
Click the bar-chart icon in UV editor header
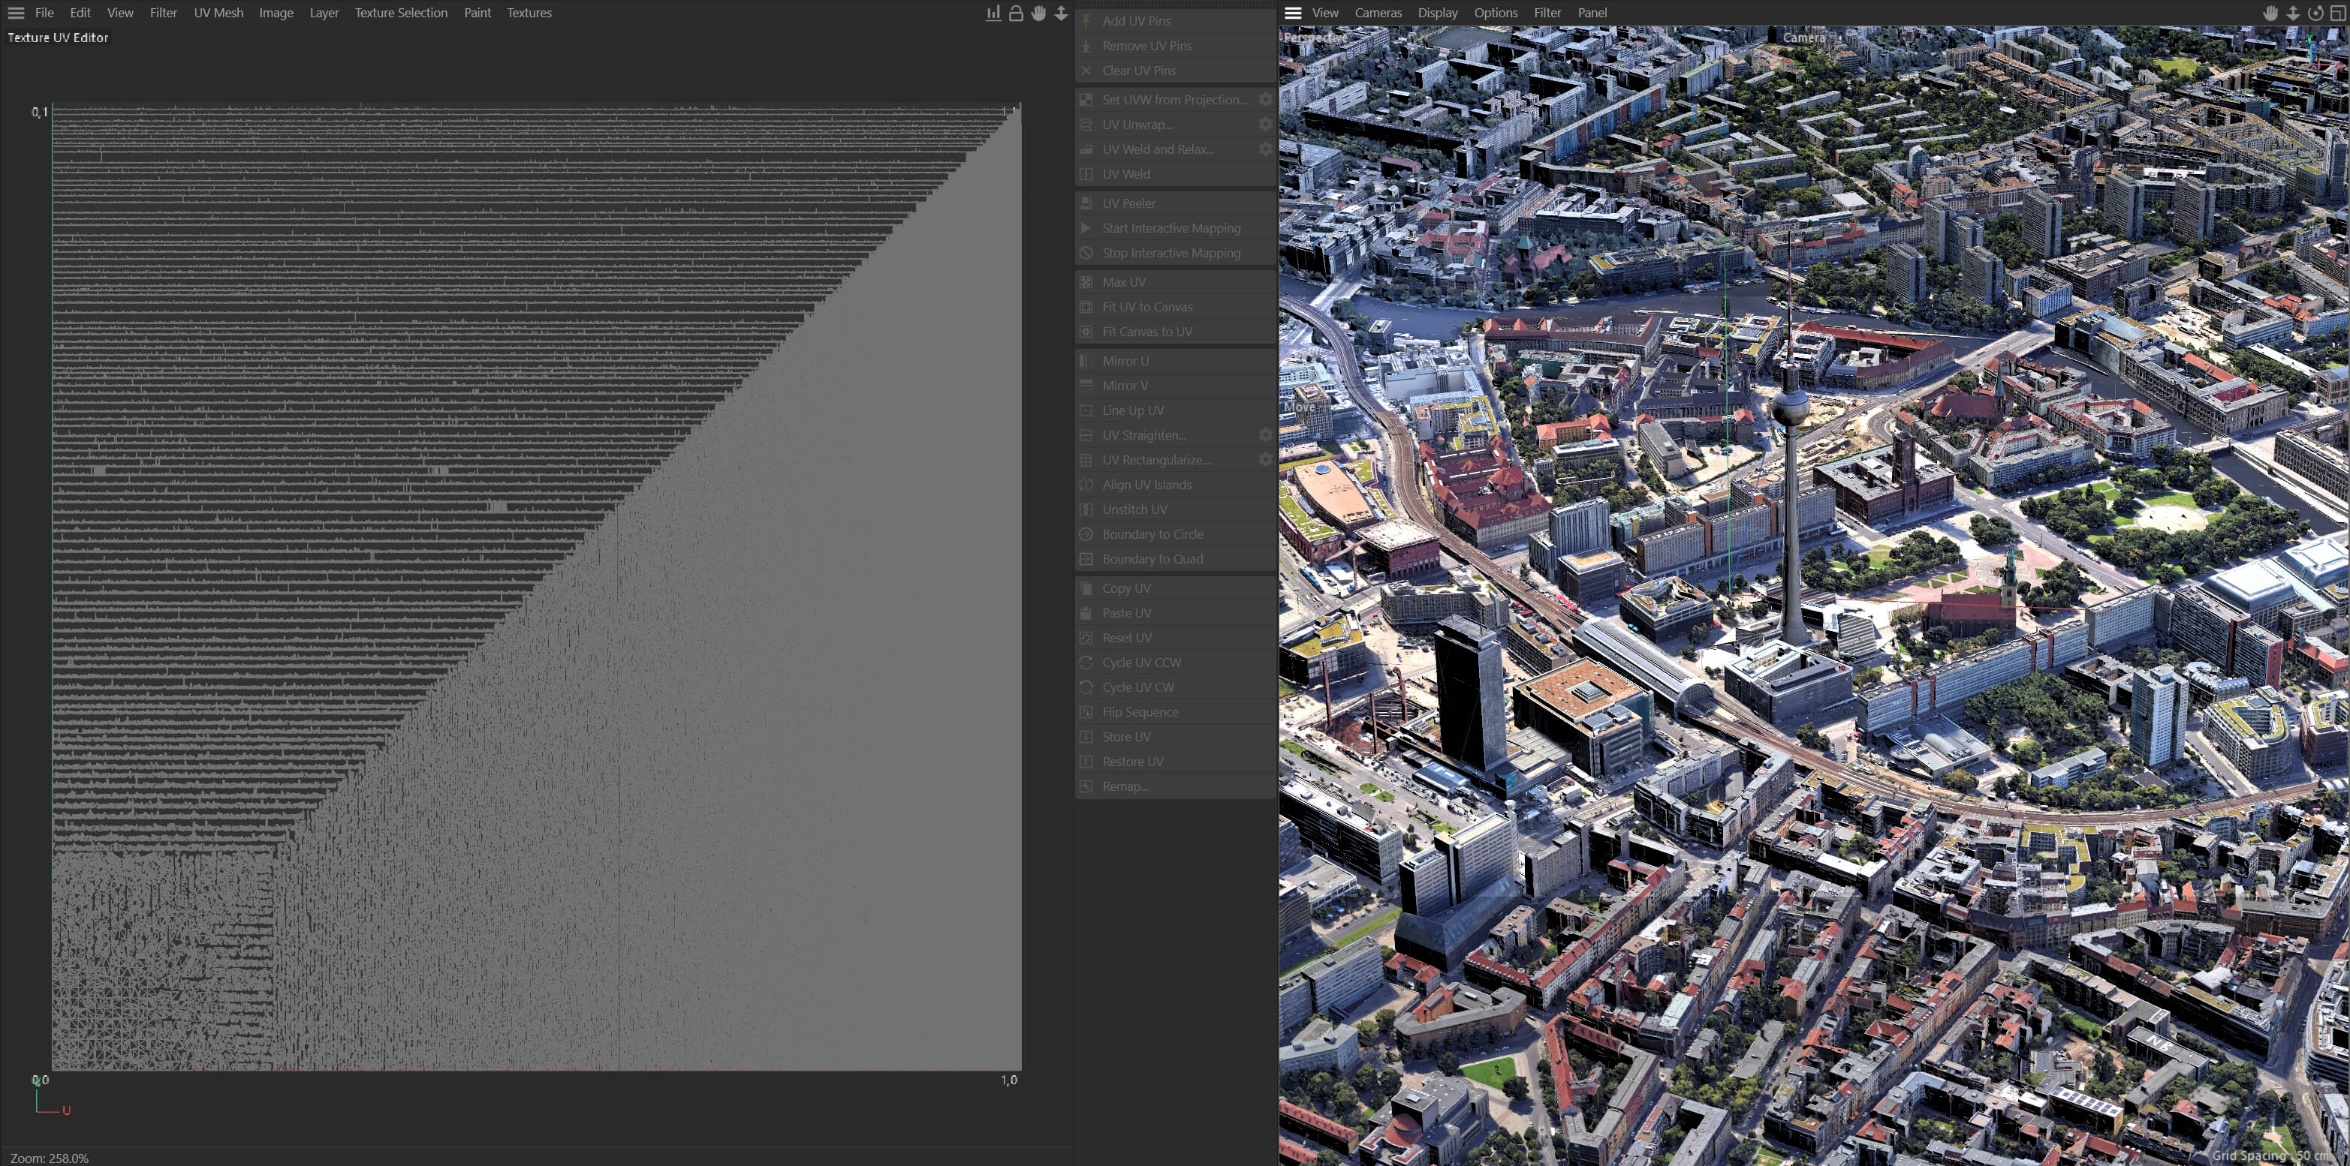point(993,13)
